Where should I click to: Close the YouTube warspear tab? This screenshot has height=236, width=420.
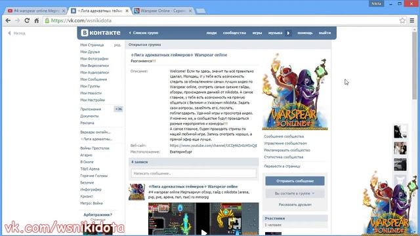point(64,10)
